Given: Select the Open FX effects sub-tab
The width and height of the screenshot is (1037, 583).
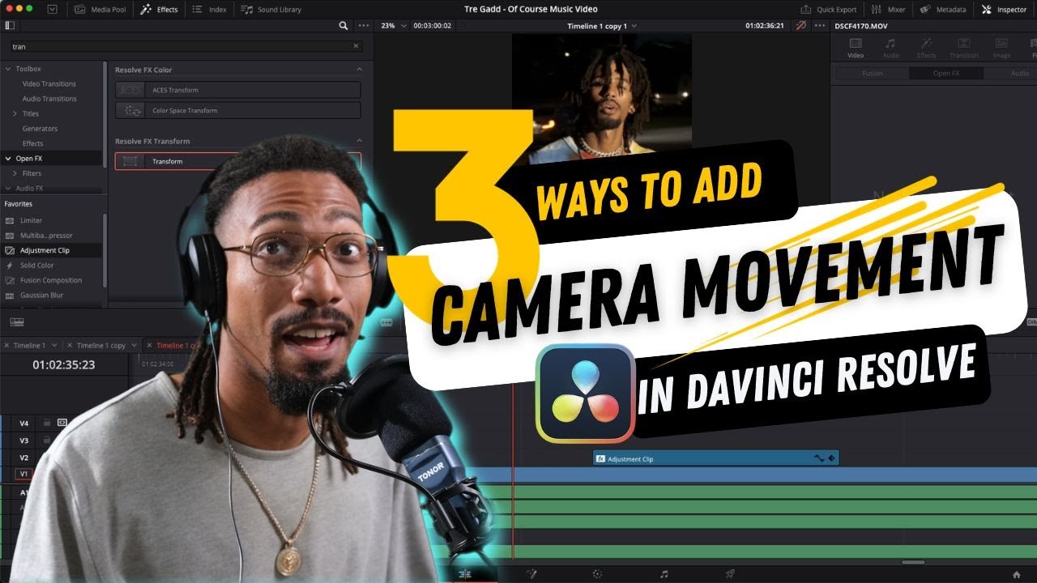Looking at the screenshot, I should tap(946, 73).
